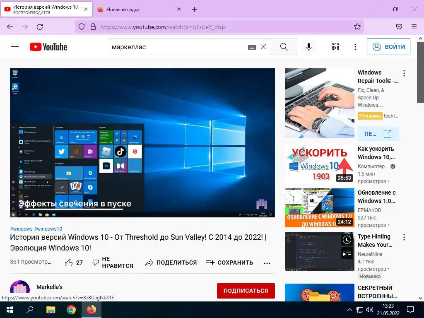Go forward in Firefox
This screenshot has width=424, height=318.
tap(25, 27)
